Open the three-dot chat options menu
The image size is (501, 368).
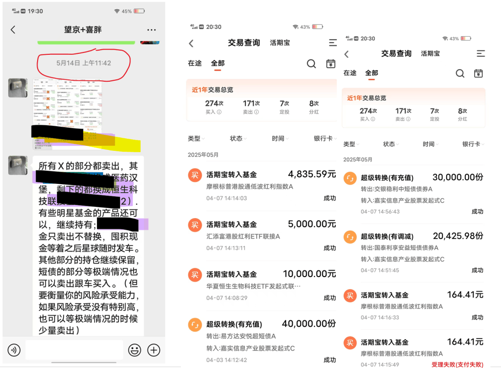[x=151, y=30]
